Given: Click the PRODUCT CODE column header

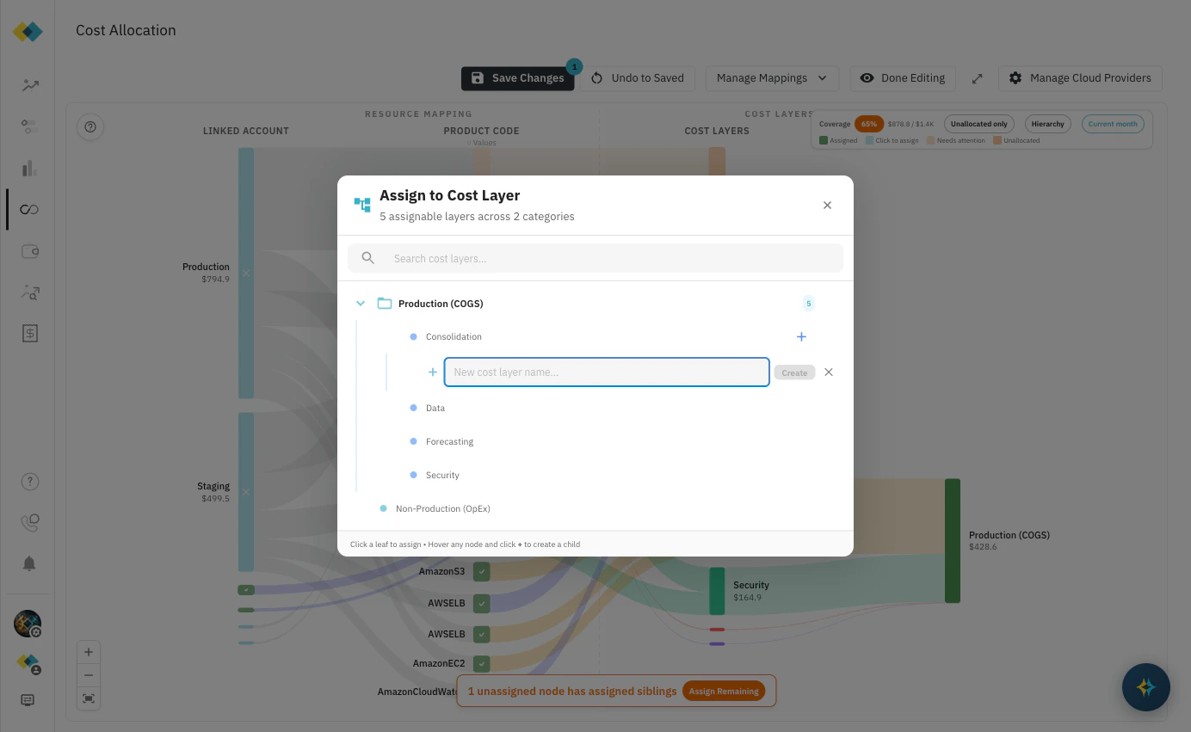Looking at the screenshot, I should (481, 132).
